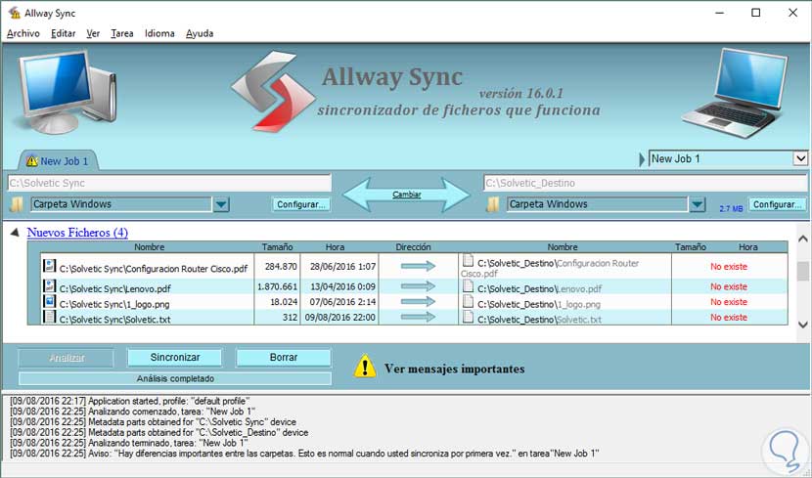
Task: Open the Ayuda menu
Action: [x=200, y=33]
